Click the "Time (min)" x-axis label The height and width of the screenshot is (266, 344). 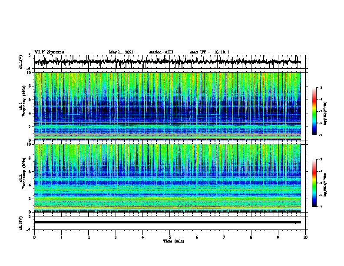pyautogui.click(x=174, y=241)
